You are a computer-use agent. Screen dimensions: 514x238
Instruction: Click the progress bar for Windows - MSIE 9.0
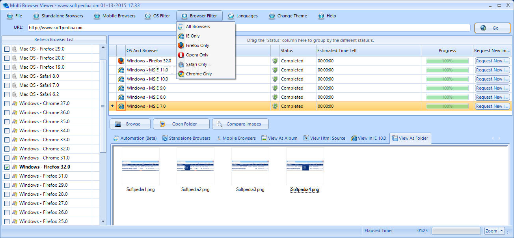(447, 88)
